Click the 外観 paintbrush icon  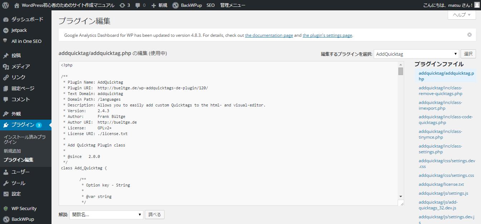6,114
